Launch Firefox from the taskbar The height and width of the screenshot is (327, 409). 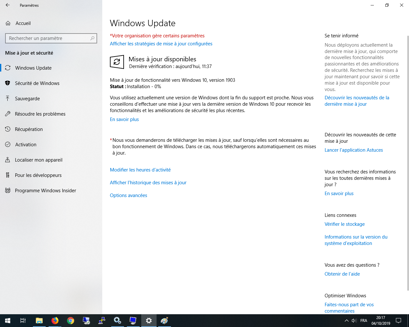tap(55, 321)
